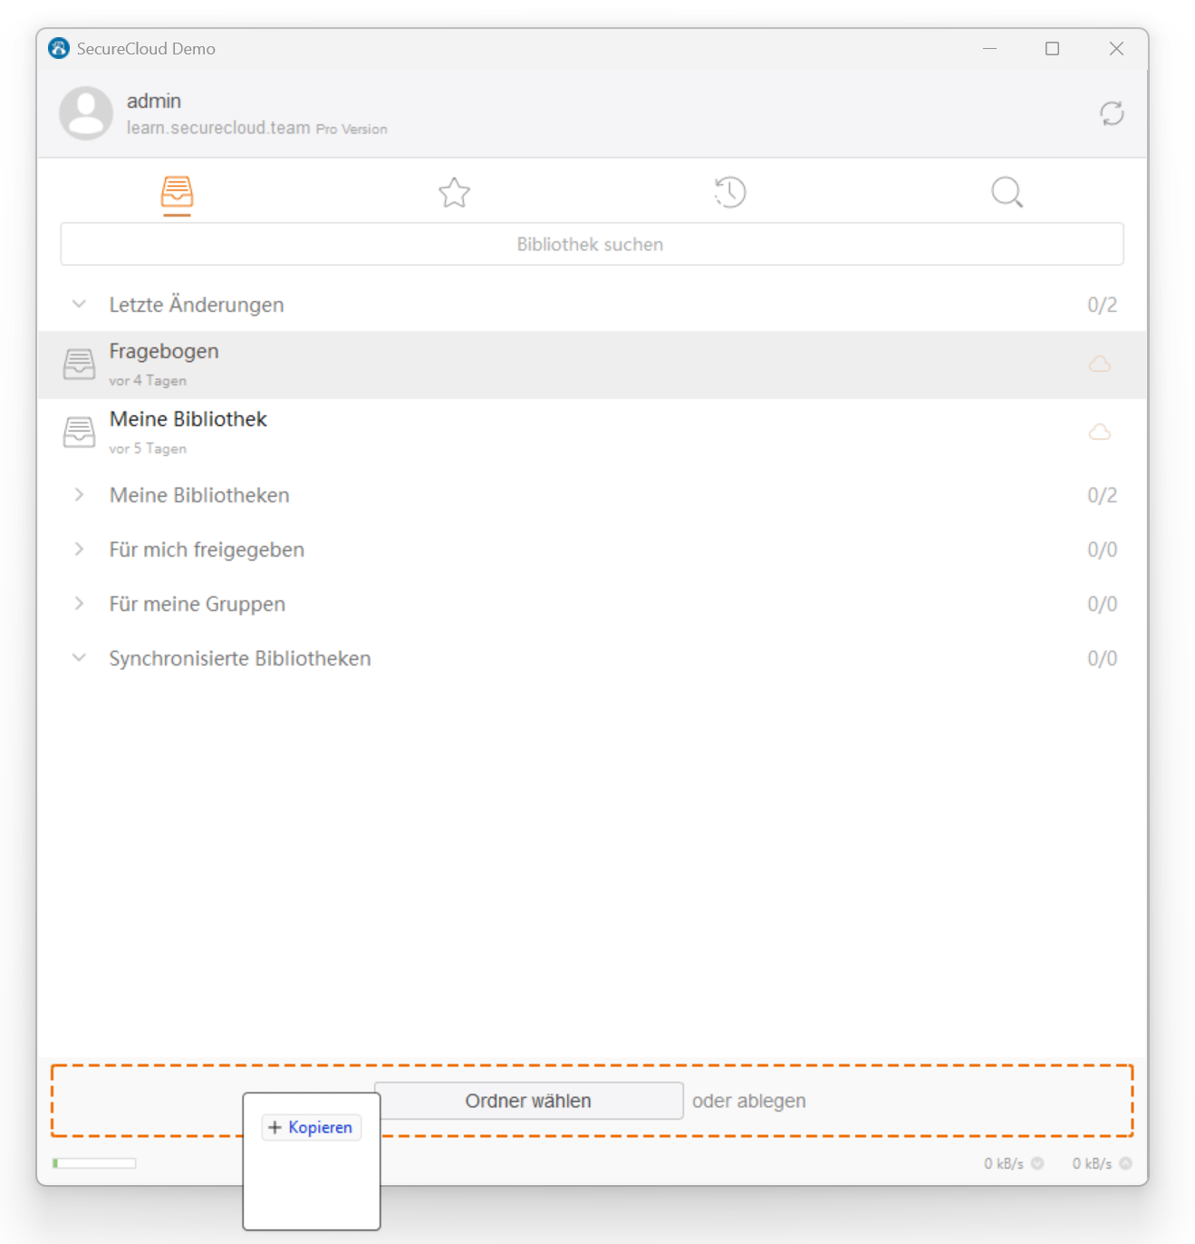Click the learn.securecloud.team server text
1195x1244 pixels.
pyautogui.click(x=218, y=128)
